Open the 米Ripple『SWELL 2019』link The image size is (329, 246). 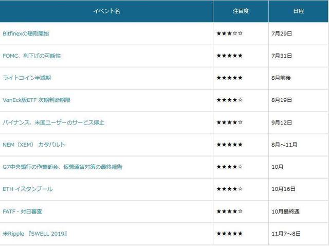pos(35,234)
